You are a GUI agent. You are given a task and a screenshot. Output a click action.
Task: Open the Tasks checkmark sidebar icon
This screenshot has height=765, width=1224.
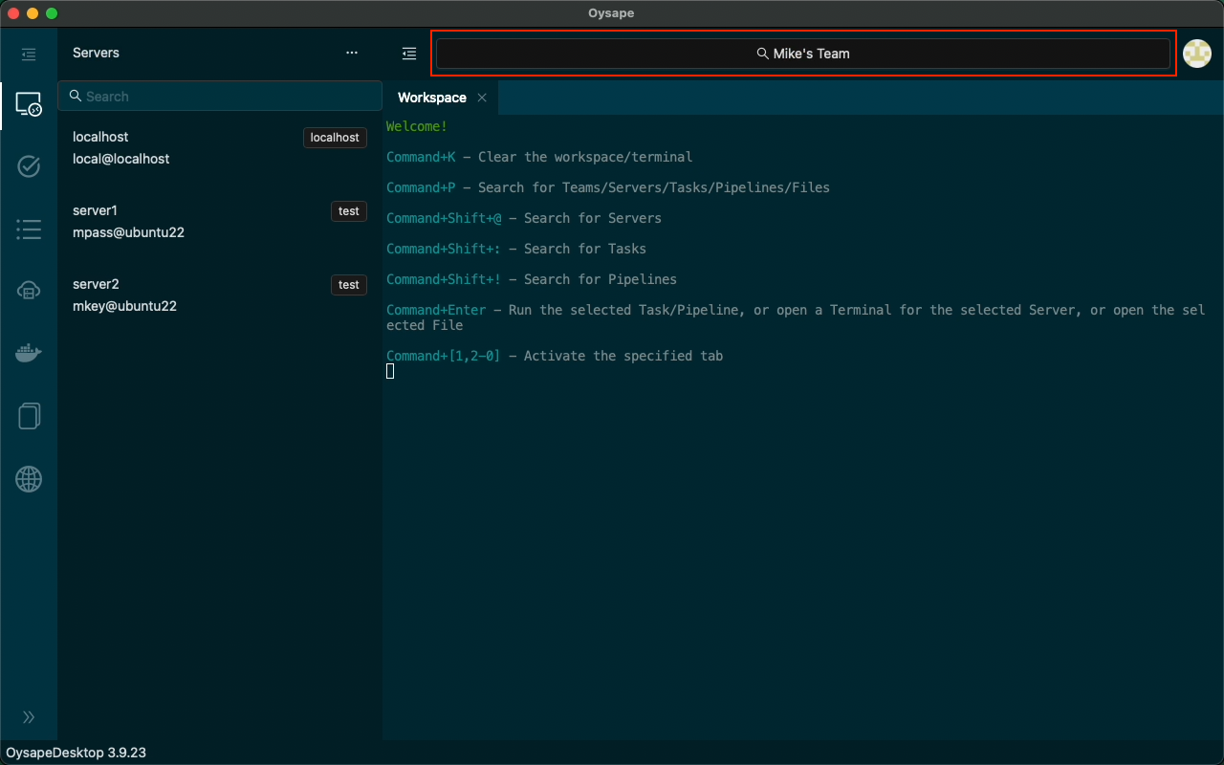point(29,166)
